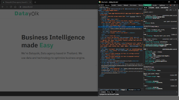
Task: Select the Layout sidebar tab
Action: click(157, 8)
